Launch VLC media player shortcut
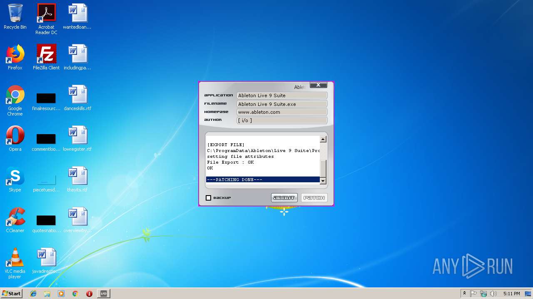533x299 pixels. pos(15,263)
